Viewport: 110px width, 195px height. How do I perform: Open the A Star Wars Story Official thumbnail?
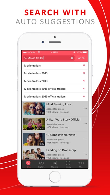point(34,124)
